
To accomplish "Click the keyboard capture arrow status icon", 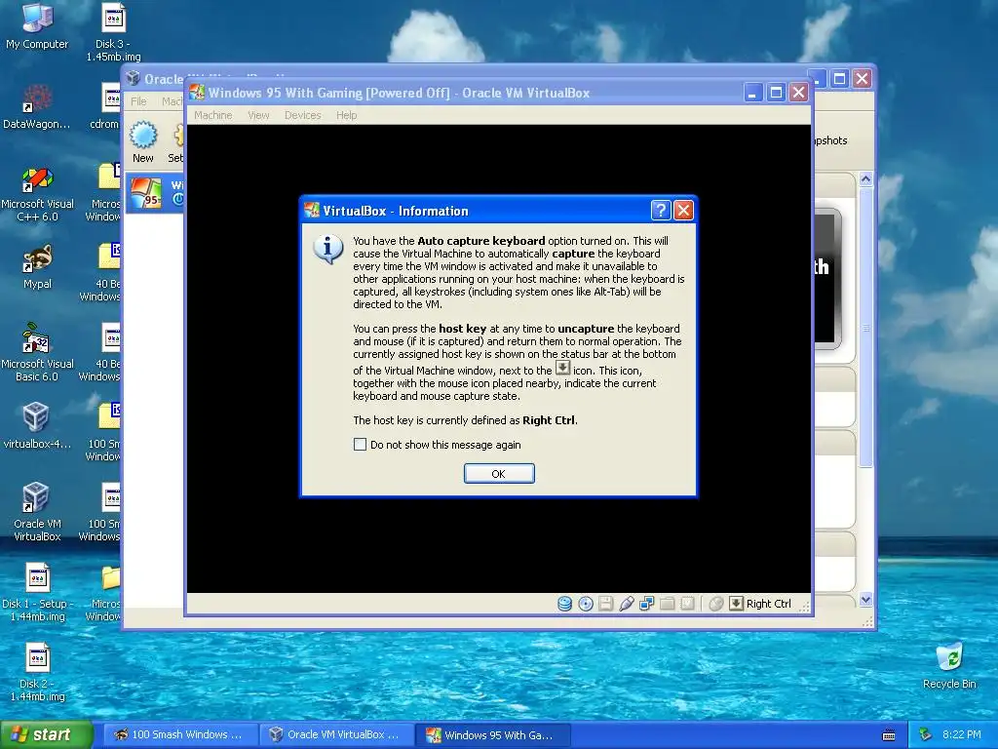I will (736, 603).
